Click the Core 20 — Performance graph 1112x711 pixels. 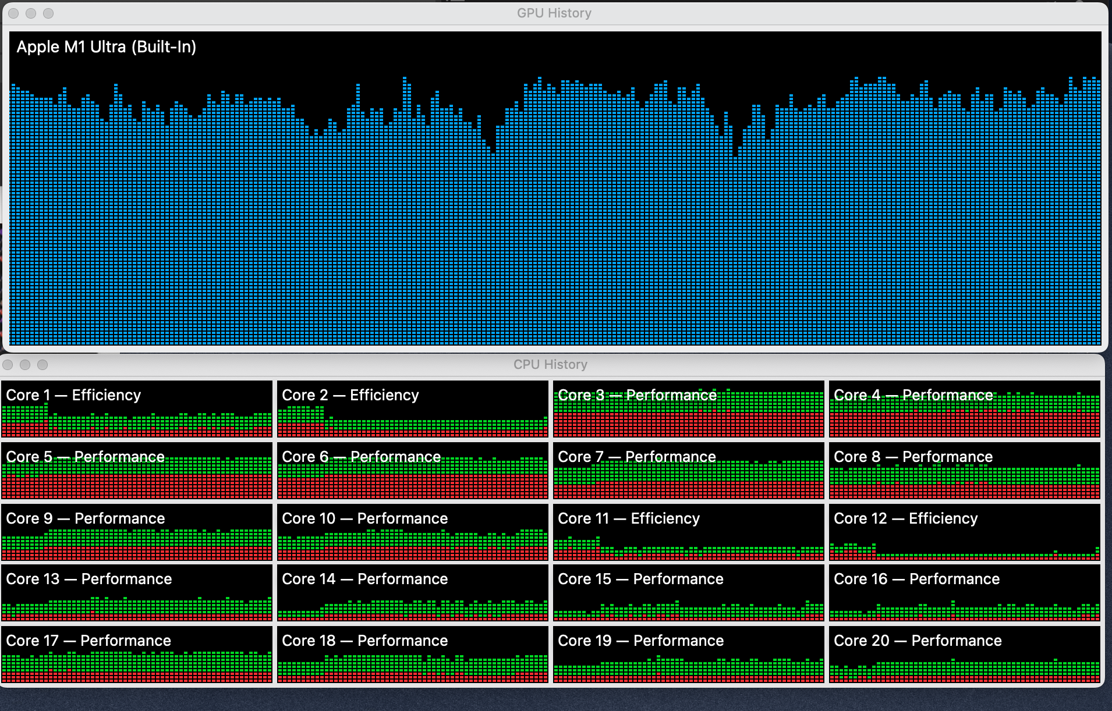click(x=965, y=655)
